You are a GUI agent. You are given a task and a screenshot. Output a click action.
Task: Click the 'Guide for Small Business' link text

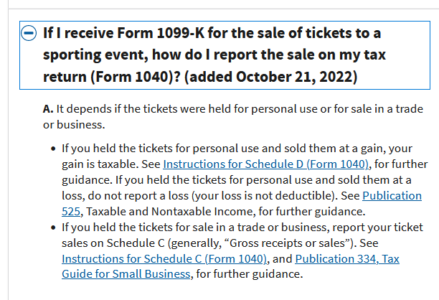tap(126, 274)
